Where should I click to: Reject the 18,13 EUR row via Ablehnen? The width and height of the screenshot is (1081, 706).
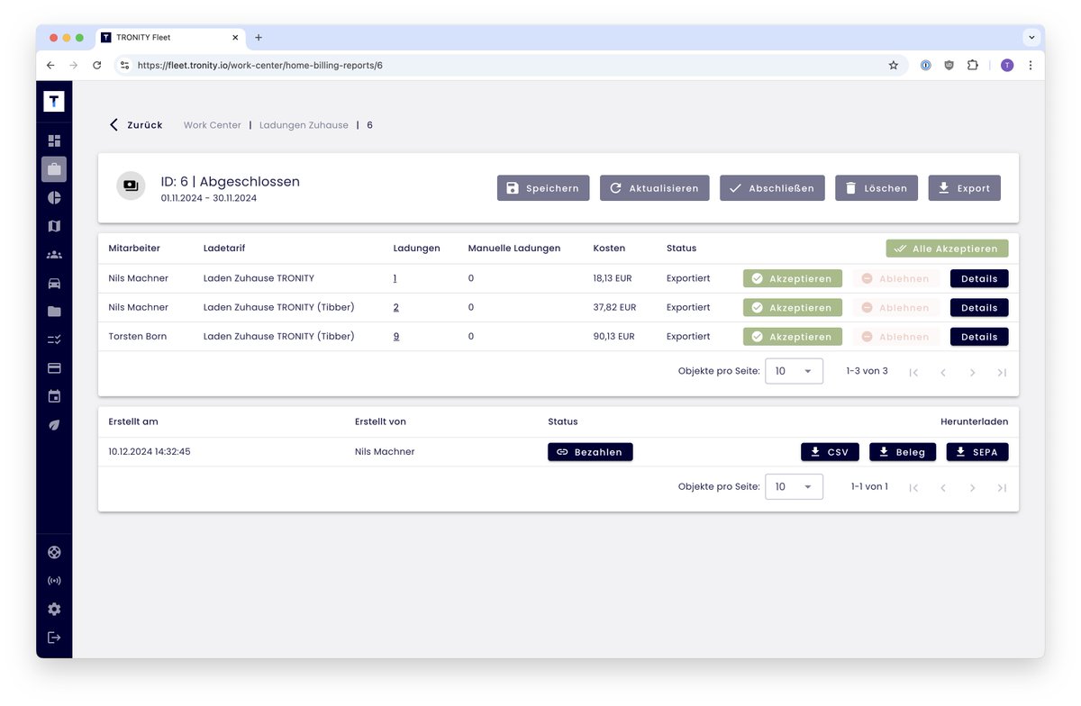(896, 279)
